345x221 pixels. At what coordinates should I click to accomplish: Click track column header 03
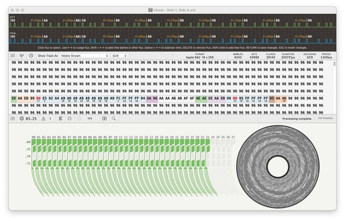click(x=49, y=137)
